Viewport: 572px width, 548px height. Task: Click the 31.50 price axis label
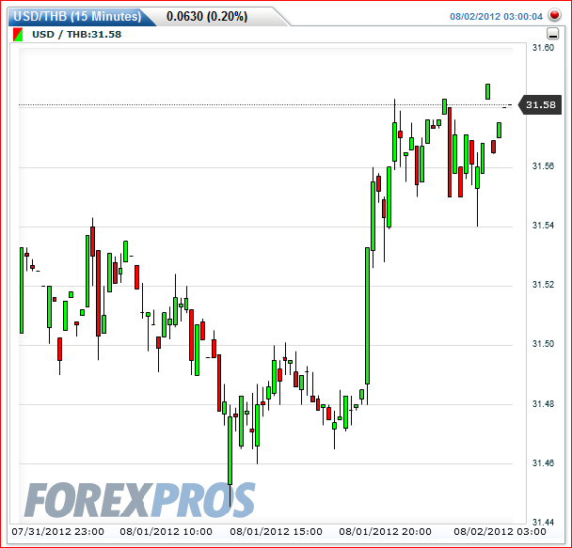coord(543,344)
